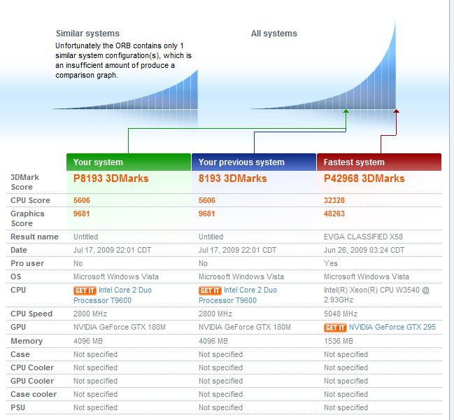Click the red arrow marker at graph's end

coord(396,111)
